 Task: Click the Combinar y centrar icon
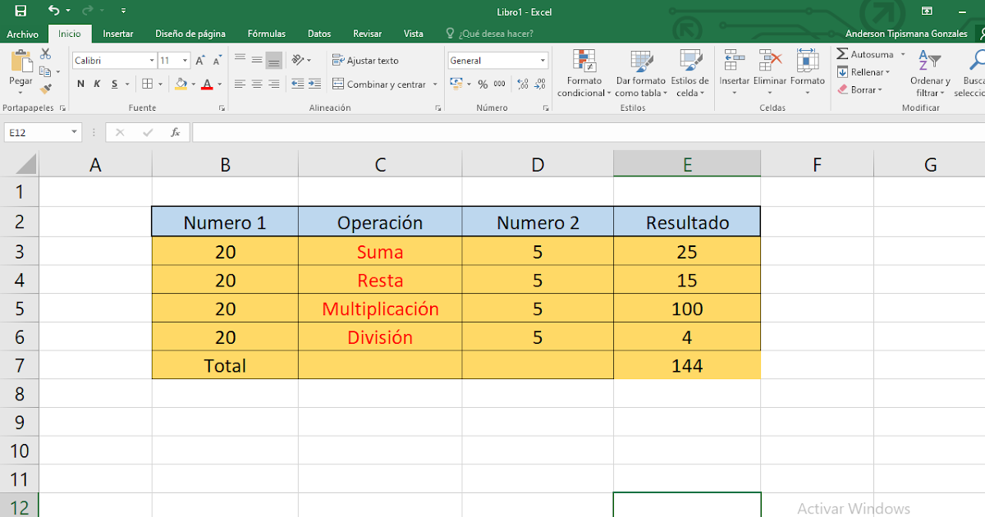(x=380, y=84)
